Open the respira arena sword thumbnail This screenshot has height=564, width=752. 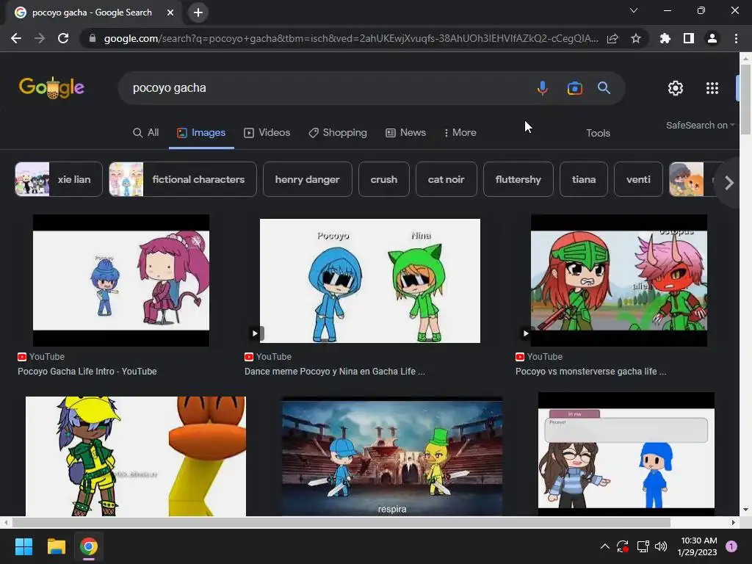coord(392,456)
